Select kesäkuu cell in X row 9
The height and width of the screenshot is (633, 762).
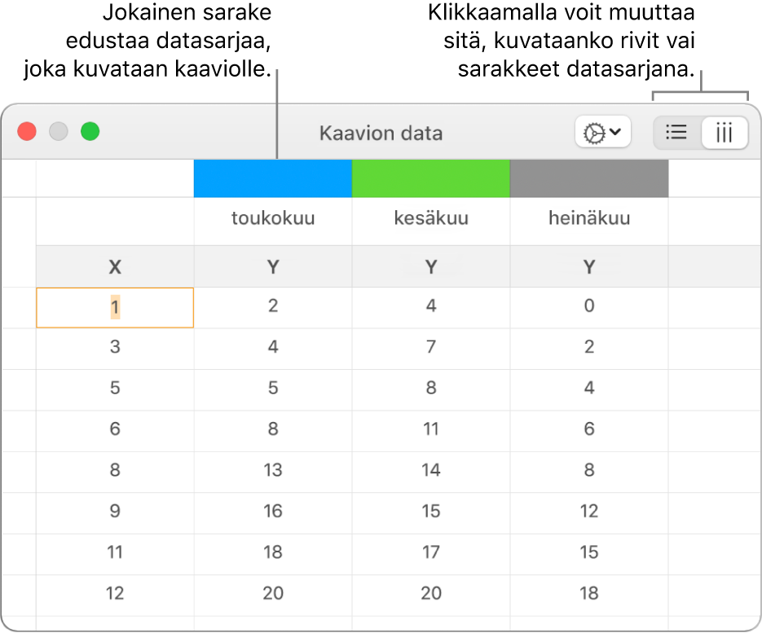430,513
